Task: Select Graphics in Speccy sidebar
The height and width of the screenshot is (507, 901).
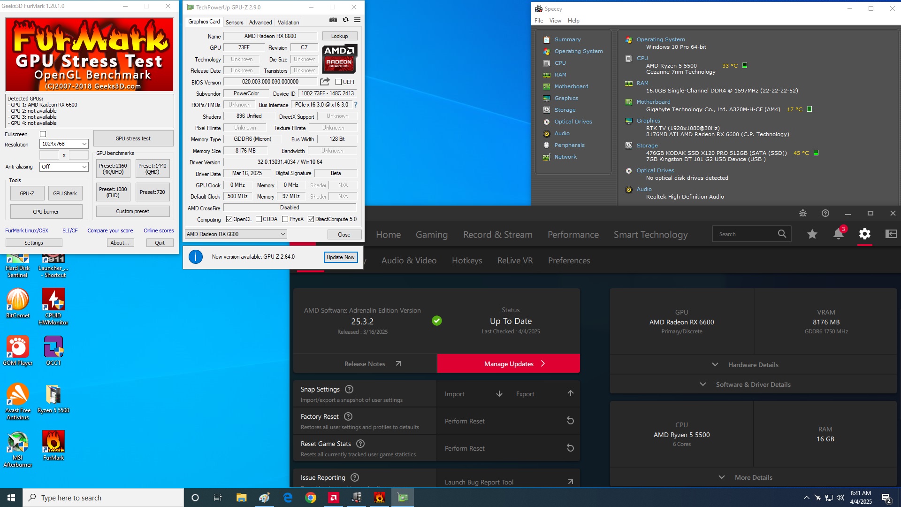Action: click(566, 98)
